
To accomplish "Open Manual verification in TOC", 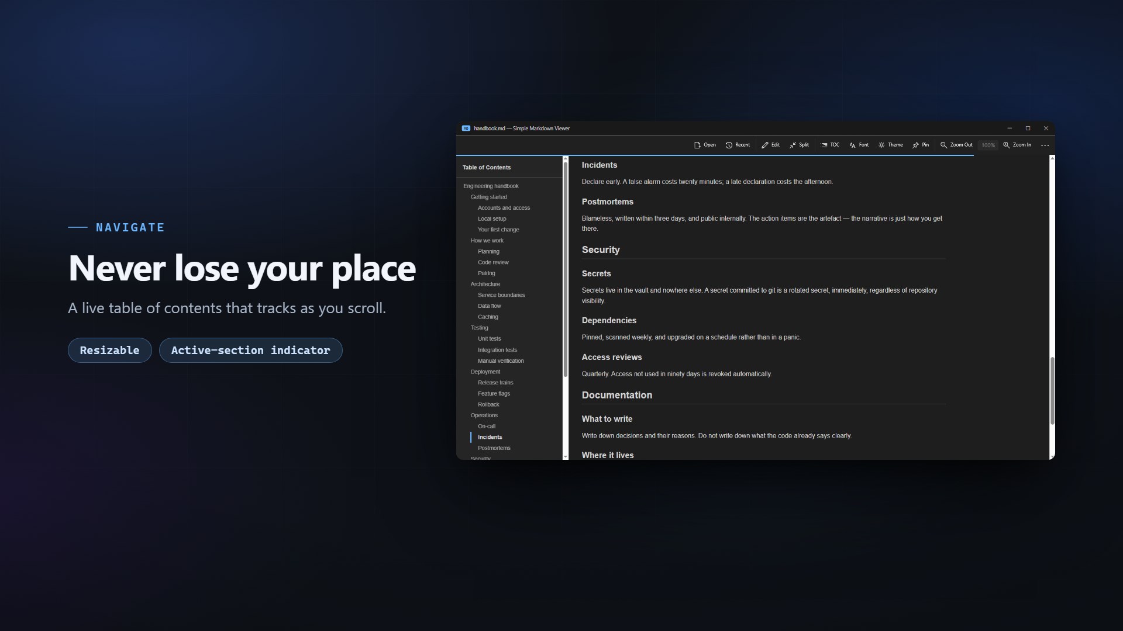I will [x=501, y=361].
